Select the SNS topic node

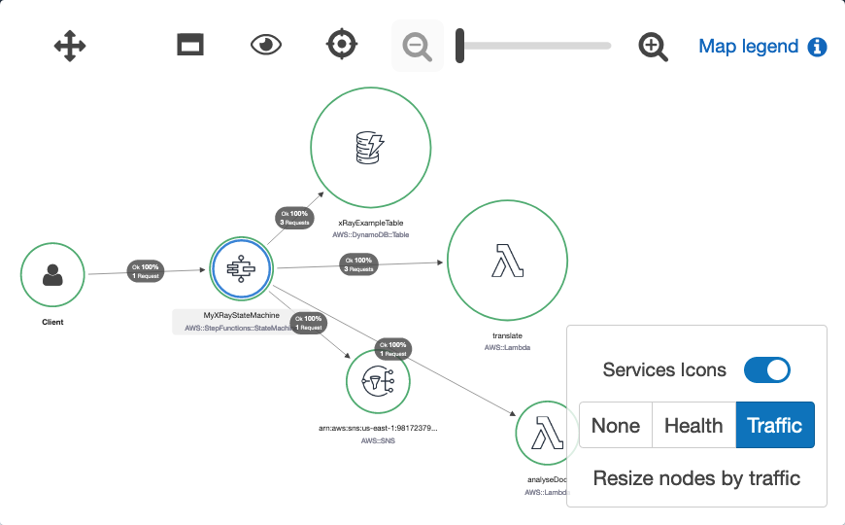378,381
